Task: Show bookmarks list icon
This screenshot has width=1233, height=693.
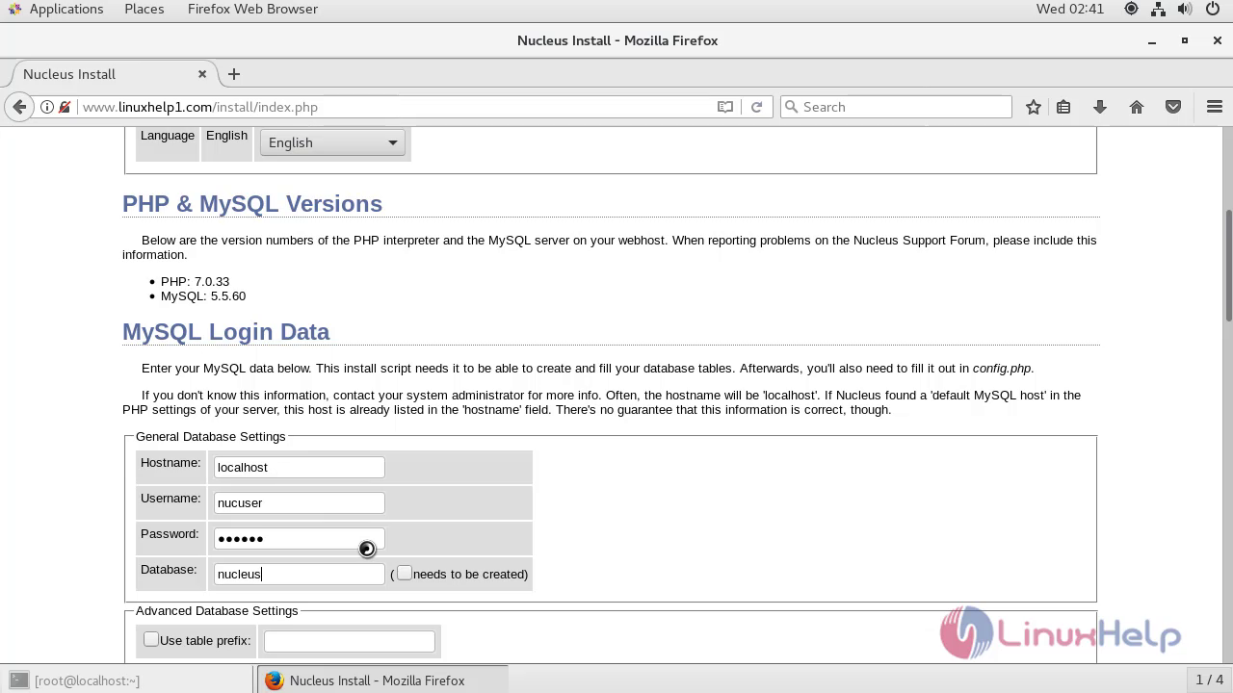Action: pyautogui.click(x=1063, y=107)
